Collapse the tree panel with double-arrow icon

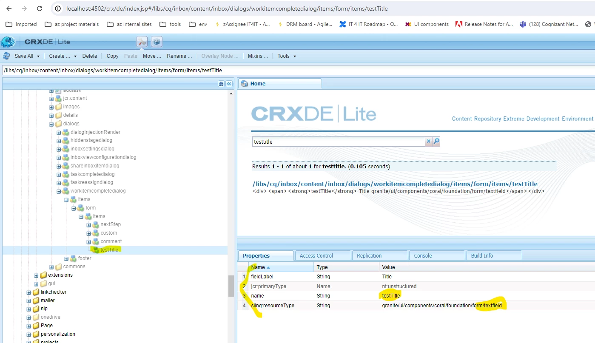[229, 84]
